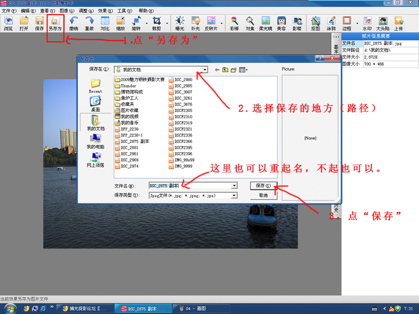The height and width of the screenshot is (314, 419).
Task: Open the 保存类型 file type dropdown
Action: coord(234,196)
